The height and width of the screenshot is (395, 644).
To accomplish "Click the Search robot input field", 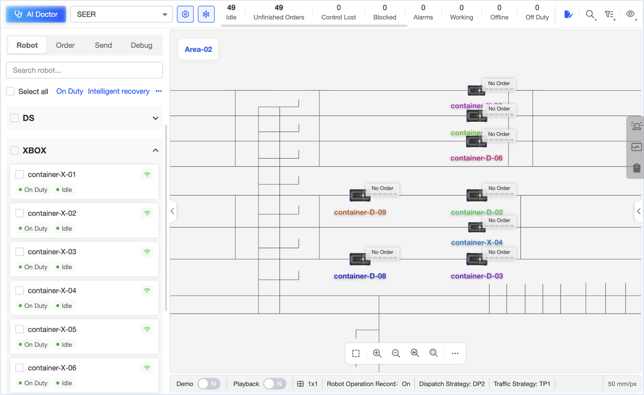I will click(x=85, y=70).
